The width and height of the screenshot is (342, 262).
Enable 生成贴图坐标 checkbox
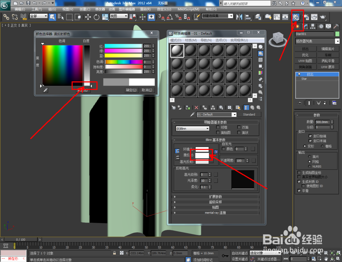pos(299,173)
